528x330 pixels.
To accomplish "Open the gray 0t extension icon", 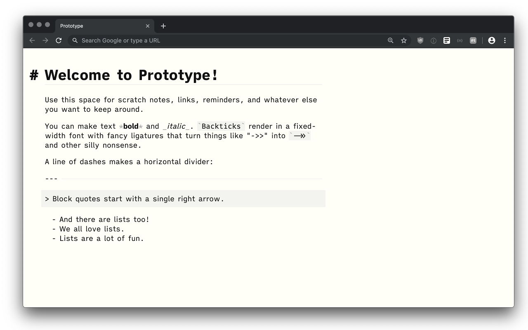I will coord(473,40).
